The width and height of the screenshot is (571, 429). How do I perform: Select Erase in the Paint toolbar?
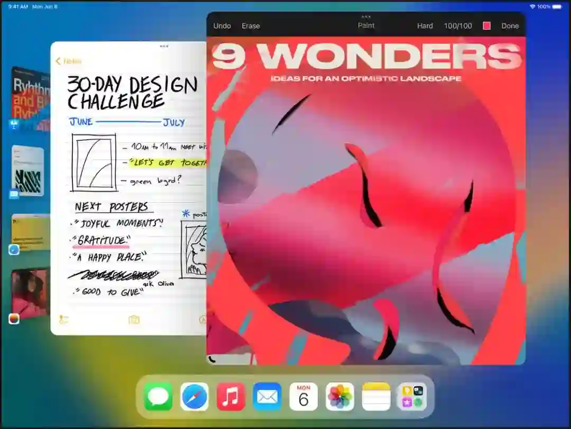251,26
